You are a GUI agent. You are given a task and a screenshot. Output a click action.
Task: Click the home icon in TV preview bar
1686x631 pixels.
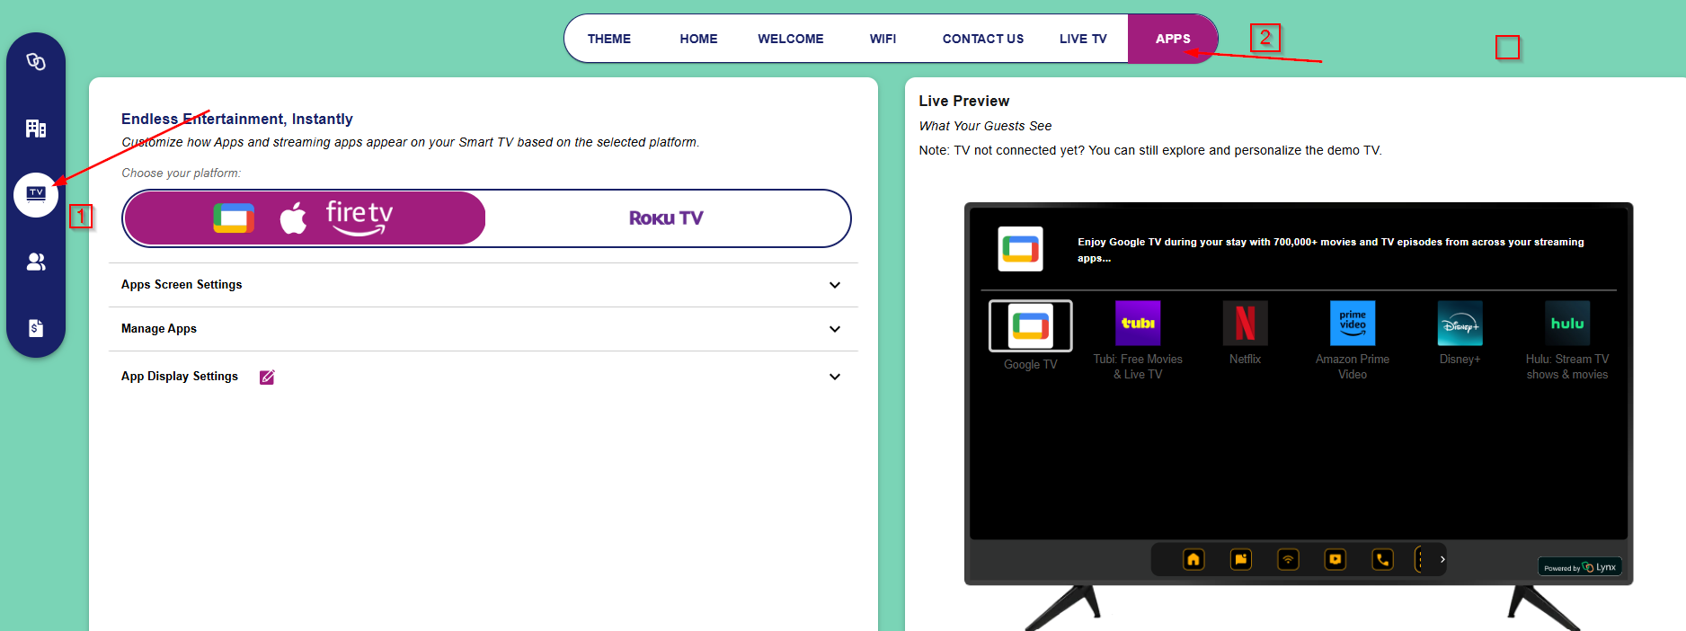(x=1194, y=559)
